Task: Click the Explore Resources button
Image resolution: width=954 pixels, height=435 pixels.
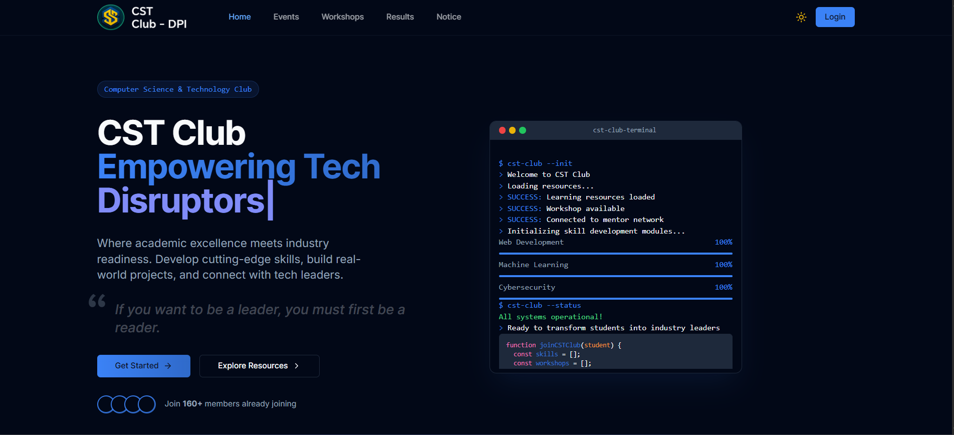Action: coord(259,366)
